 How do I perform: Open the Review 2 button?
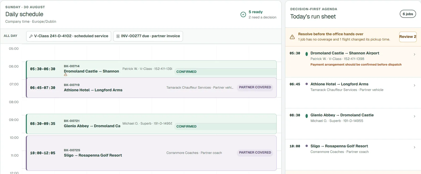[408, 37]
